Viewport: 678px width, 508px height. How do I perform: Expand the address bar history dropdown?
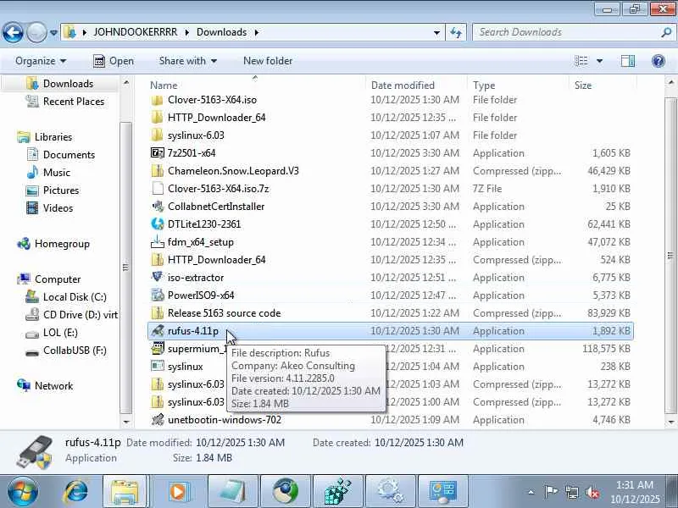click(x=436, y=32)
